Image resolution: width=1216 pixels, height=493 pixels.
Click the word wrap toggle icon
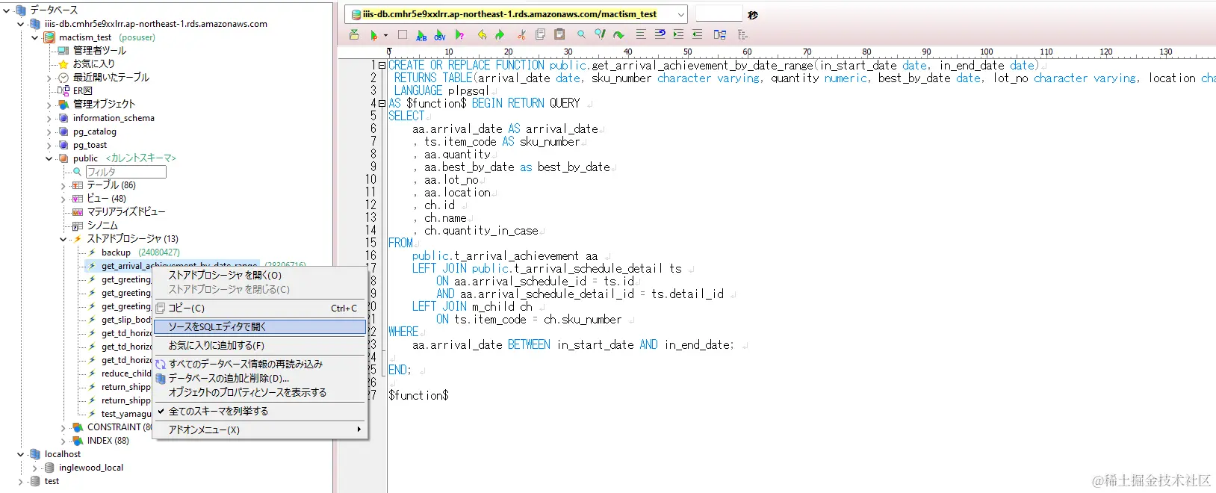tap(660, 34)
